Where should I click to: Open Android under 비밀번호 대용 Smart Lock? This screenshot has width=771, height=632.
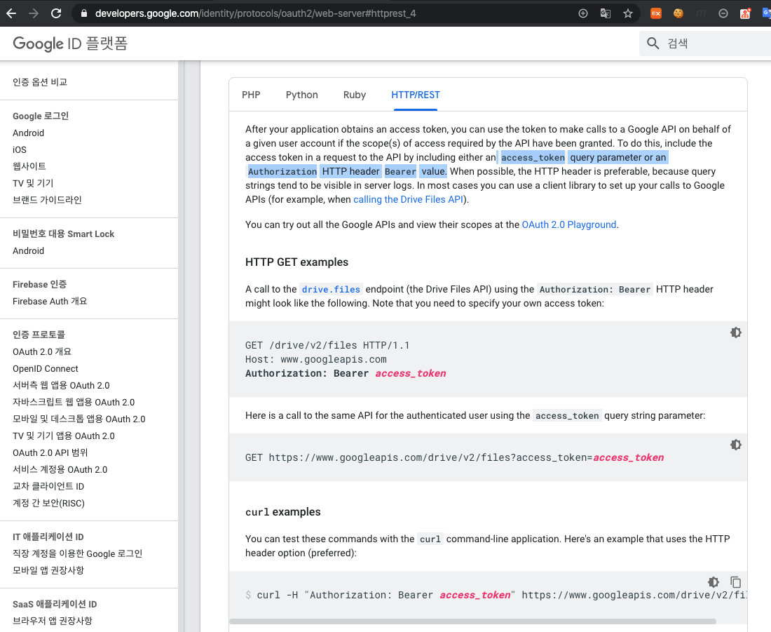click(x=29, y=250)
